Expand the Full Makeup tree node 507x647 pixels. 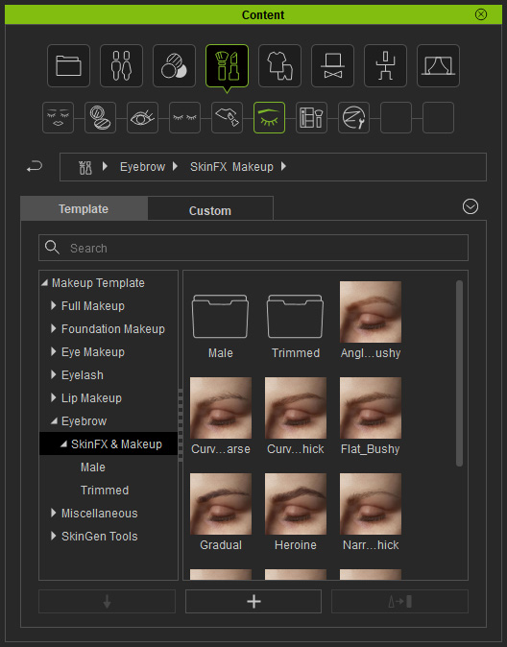(53, 306)
